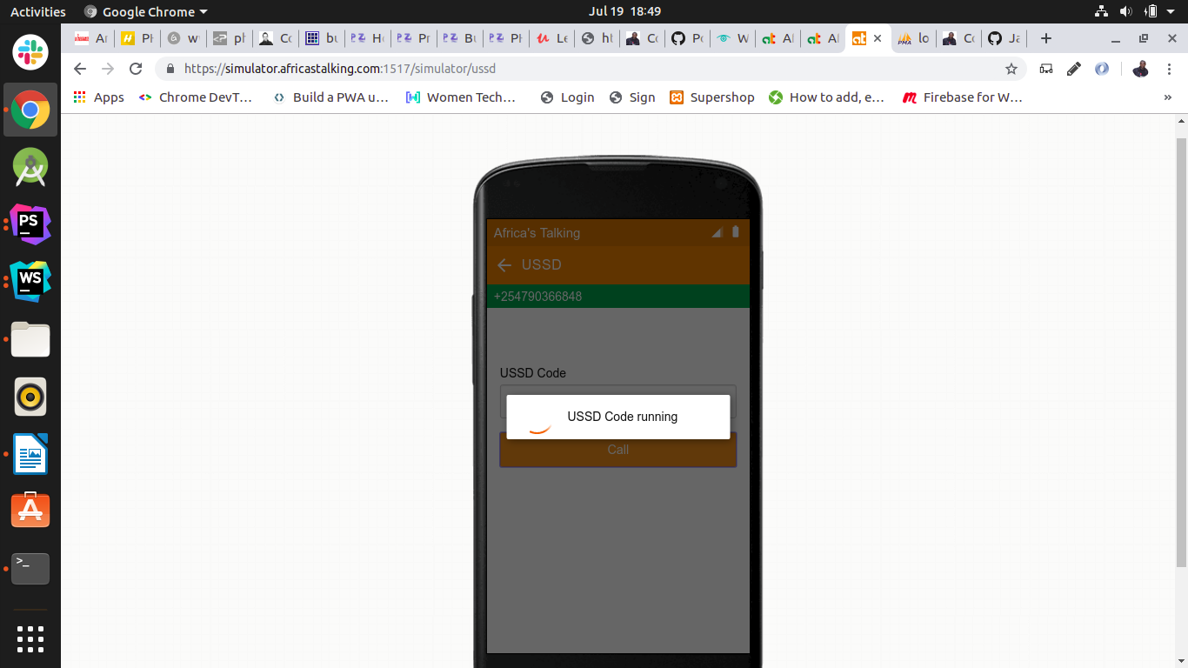
Task: Open the Chrome profile avatar
Action: (x=1140, y=69)
